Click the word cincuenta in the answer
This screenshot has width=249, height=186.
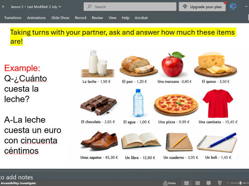tap(39, 140)
